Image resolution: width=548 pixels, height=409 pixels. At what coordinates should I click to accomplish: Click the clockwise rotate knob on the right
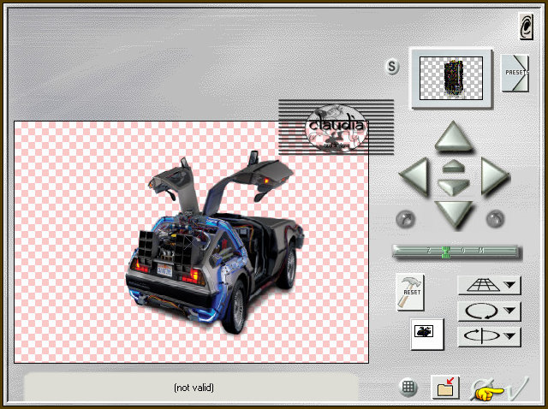(x=495, y=219)
